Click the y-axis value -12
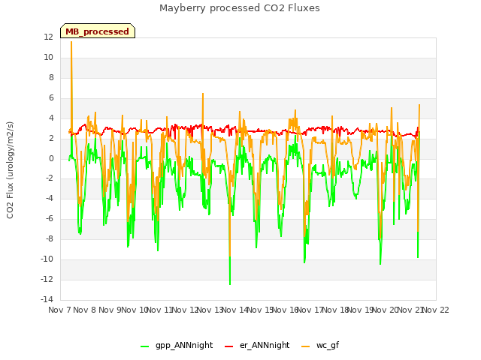The width and height of the screenshot is (481, 360). pos(47,279)
